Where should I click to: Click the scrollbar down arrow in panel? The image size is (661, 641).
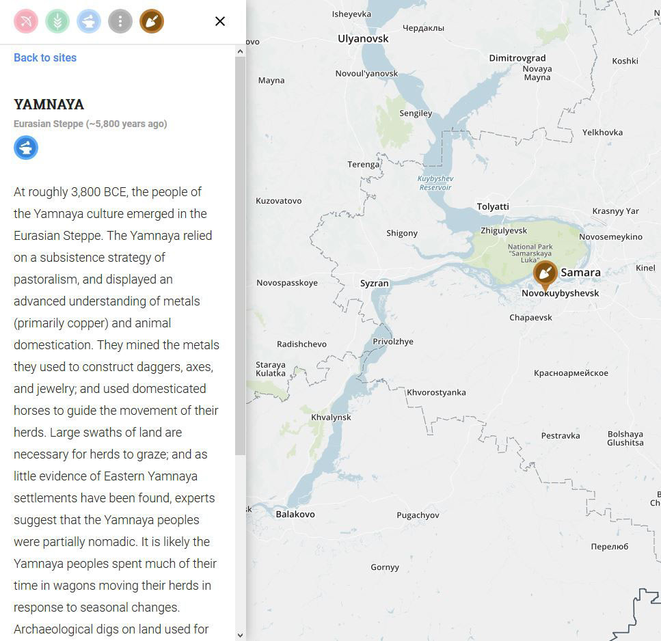tap(240, 635)
